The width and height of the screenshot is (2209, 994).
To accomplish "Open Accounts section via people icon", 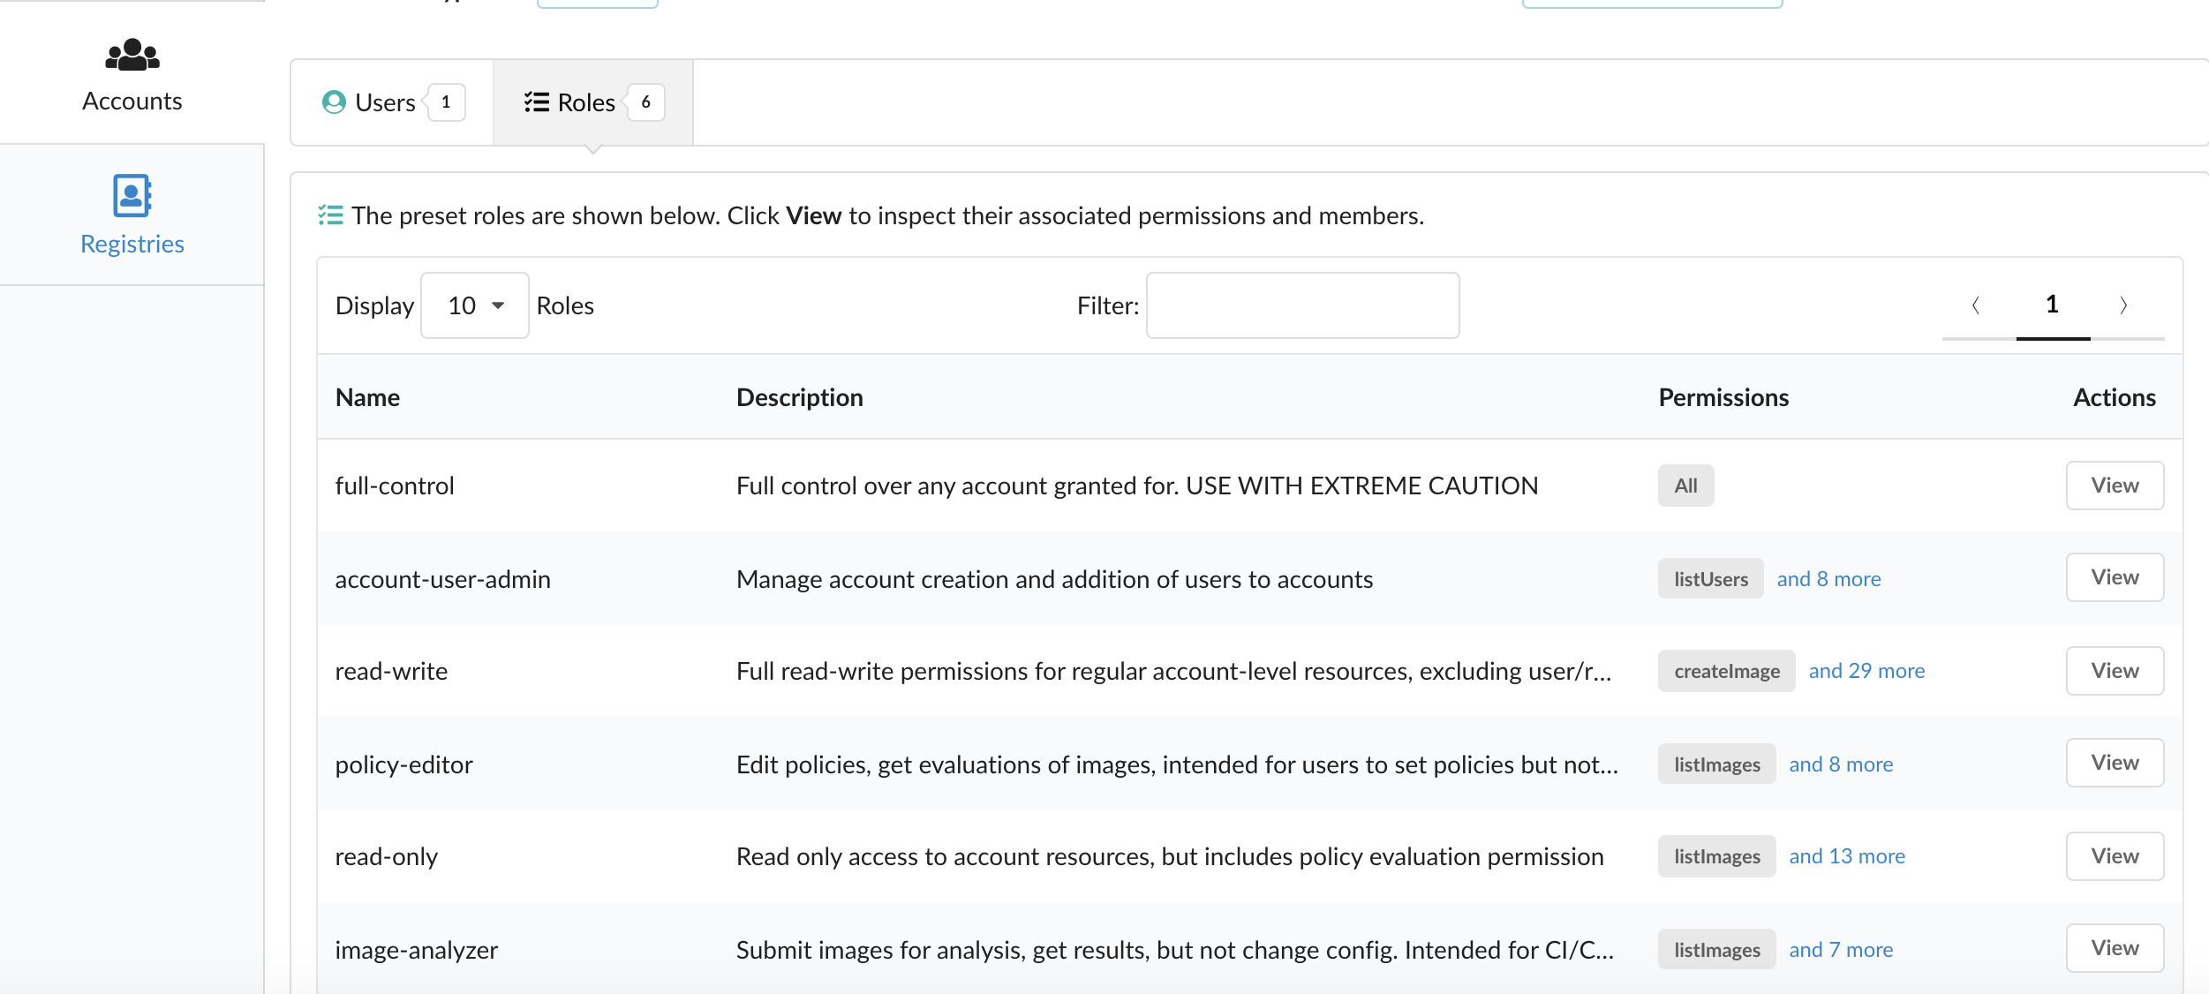I will click(132, 55).
